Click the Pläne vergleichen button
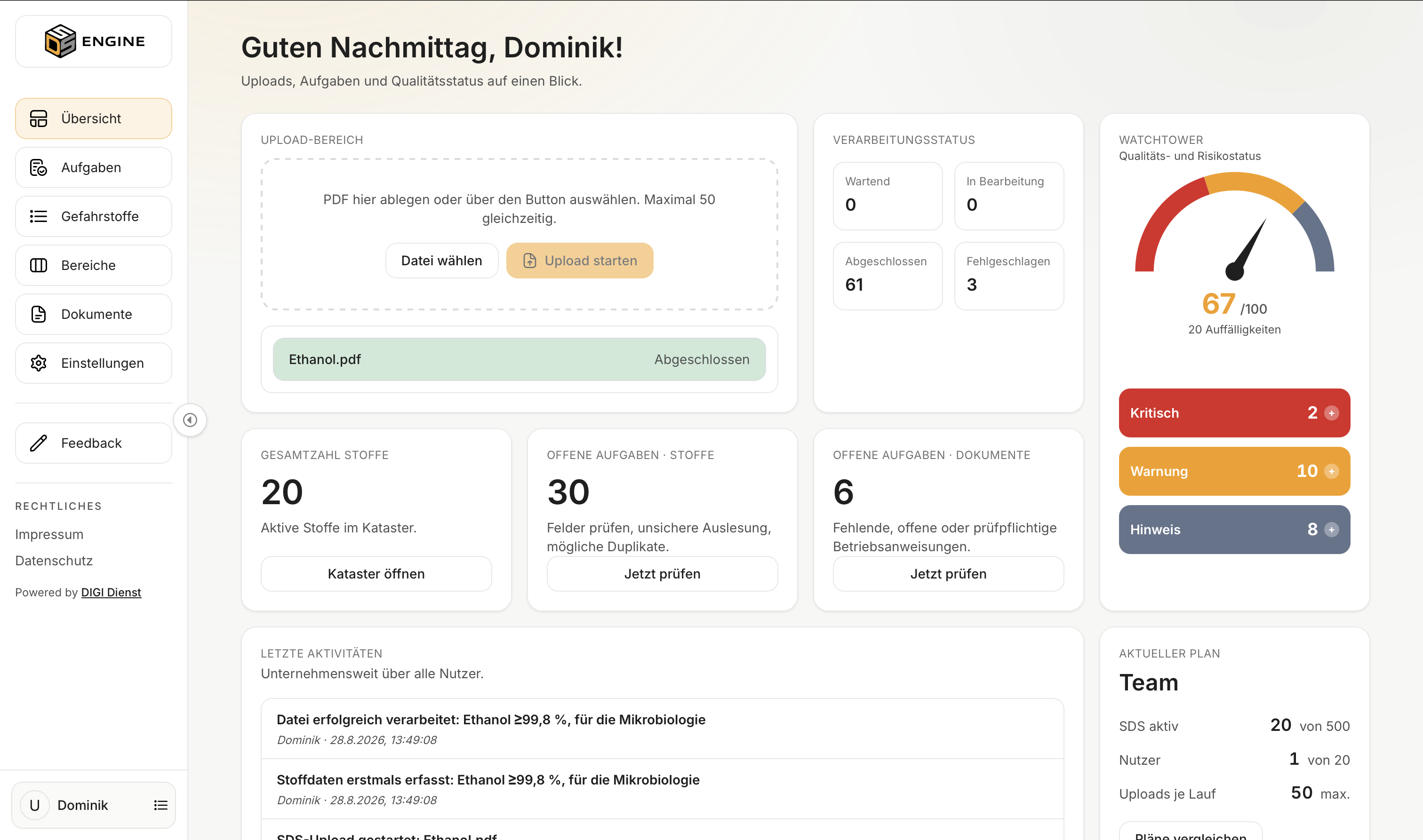This screenshot has width=1423, height=840. (x=1191, y=832)
